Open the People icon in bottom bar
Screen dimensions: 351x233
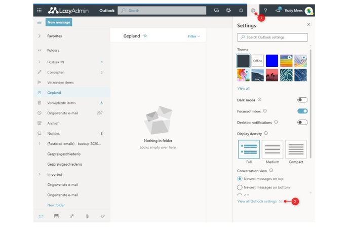pos(71,216)
